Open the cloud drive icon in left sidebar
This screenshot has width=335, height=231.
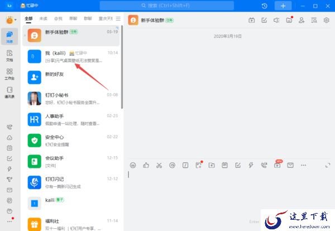(9, 138)
